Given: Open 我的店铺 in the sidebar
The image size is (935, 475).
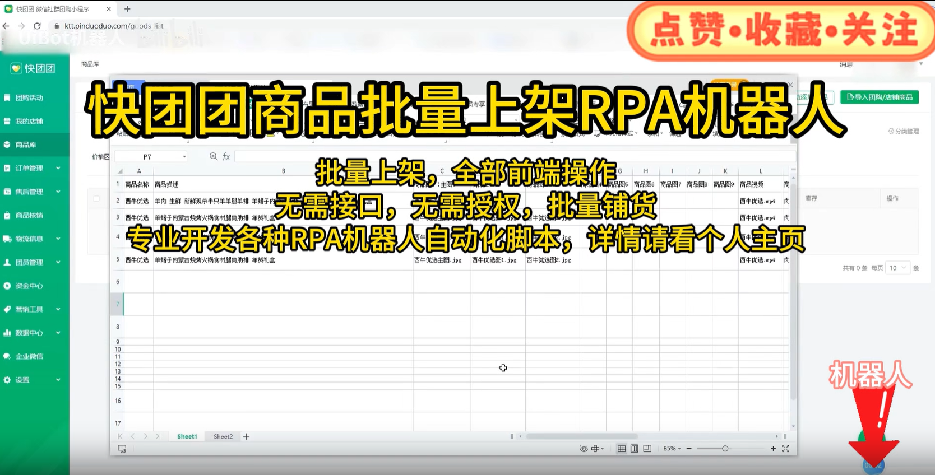Looking at the screenshot, I should pyautogui.click(x=29, y=121).
